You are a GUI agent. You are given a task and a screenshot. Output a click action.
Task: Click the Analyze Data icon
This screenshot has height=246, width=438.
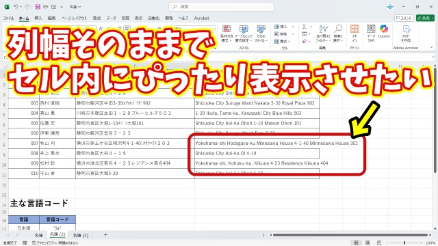pyautogui.click(x=371, y=29)
